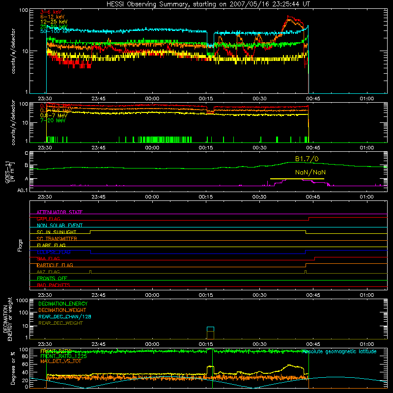Screen dimensions: 393x393
Task: Click the SC_TRANSMITTER flag label
Action: 57,239
